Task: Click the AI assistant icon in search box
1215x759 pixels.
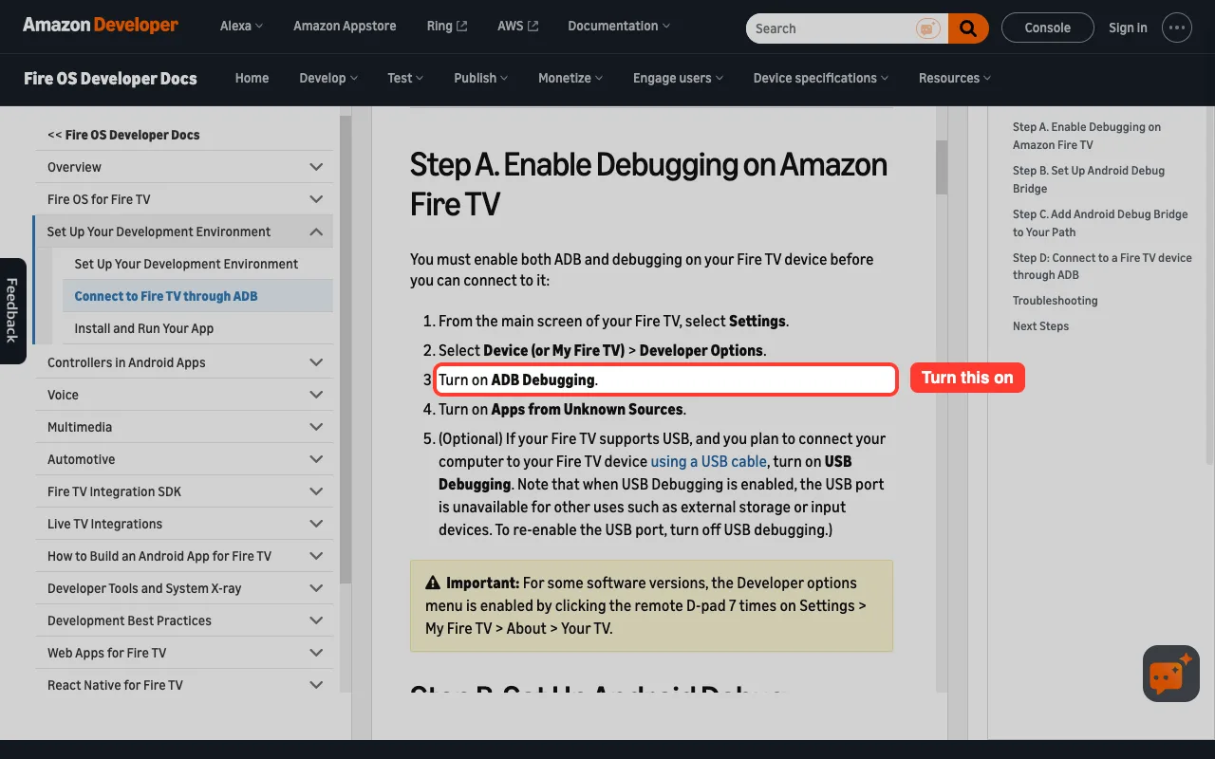Action: coord(927,28)
